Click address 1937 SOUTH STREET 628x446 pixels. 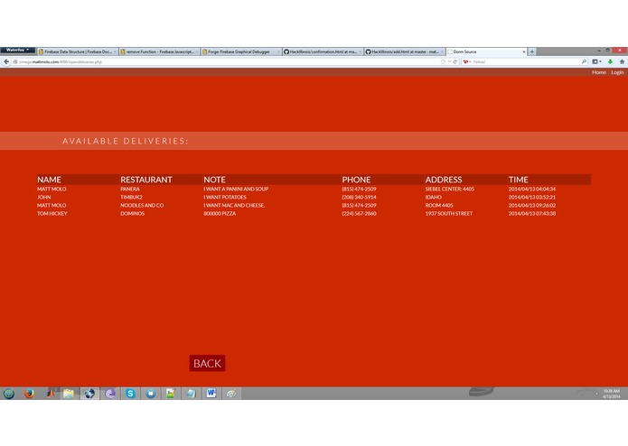(x=448, y=214)
